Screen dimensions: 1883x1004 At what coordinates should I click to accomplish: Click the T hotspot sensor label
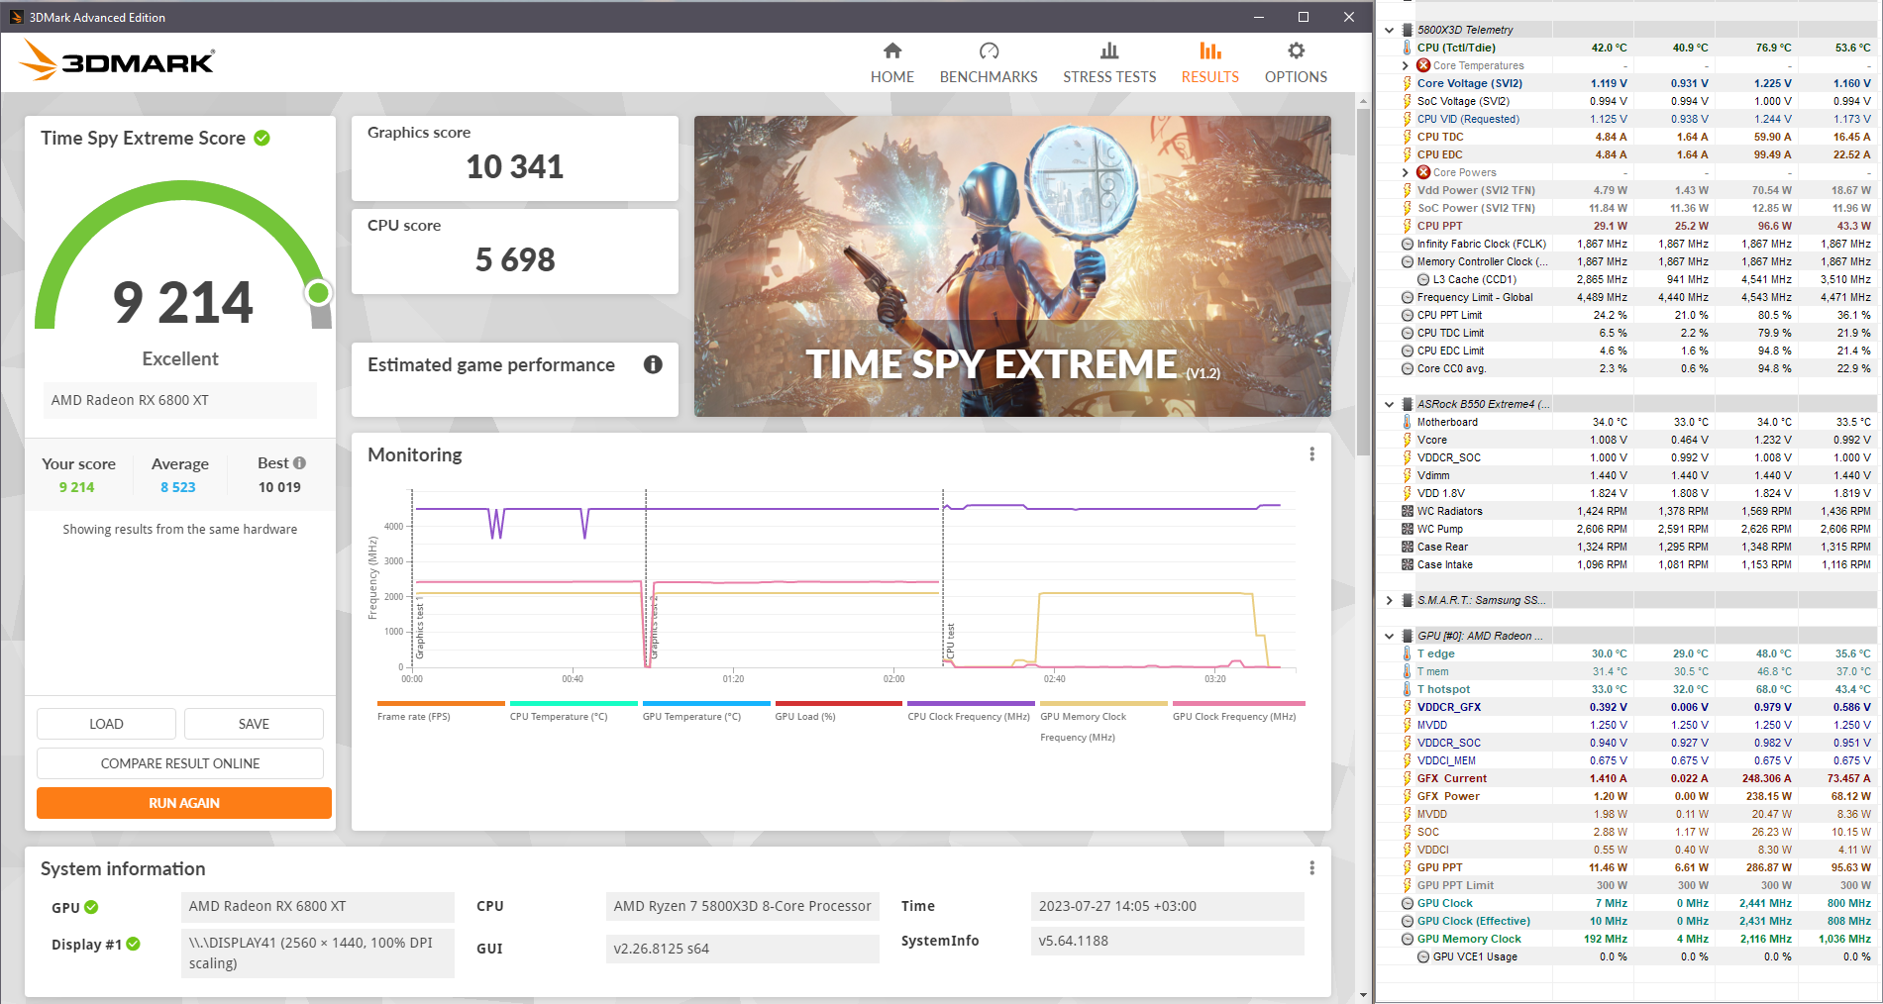click(1443, 689)
